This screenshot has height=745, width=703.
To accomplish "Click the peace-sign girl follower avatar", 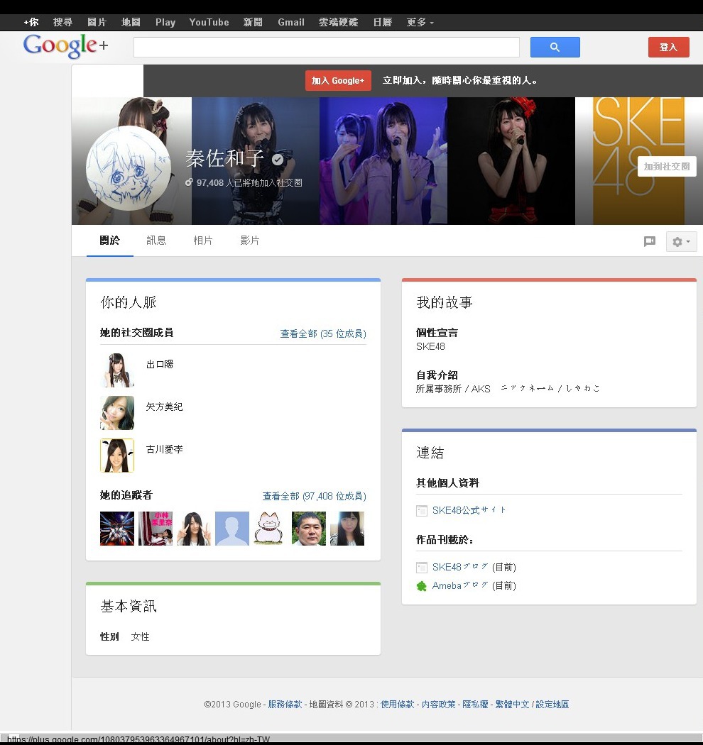I will (194, 529).
